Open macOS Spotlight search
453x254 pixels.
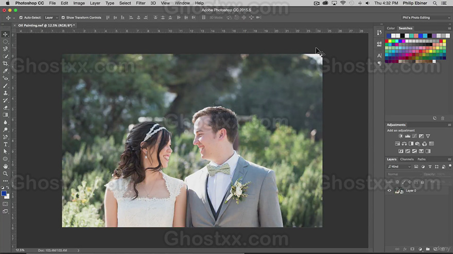pyautogui.click(x=435, y=3)
